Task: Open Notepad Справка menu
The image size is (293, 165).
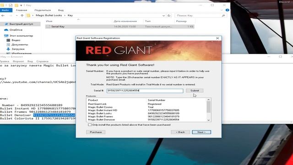Action: (43, 61)
